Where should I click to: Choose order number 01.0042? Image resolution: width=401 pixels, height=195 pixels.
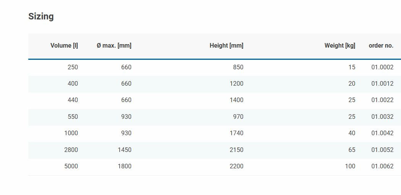[382, 133]
